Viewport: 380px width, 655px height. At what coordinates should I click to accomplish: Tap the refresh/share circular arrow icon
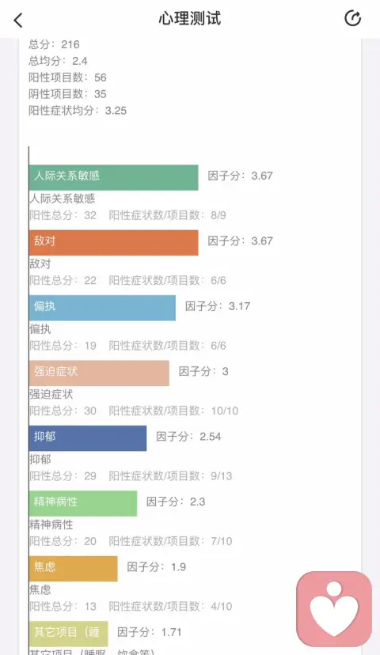[352, 18]
